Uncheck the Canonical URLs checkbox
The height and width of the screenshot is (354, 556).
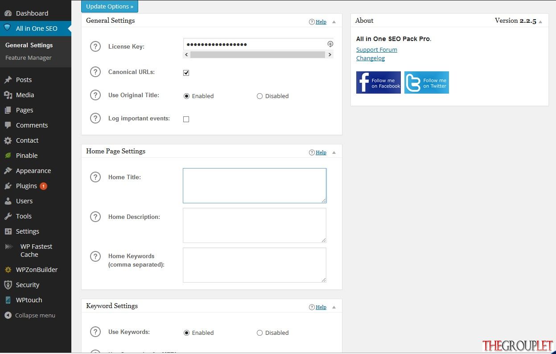pos(186,73)
